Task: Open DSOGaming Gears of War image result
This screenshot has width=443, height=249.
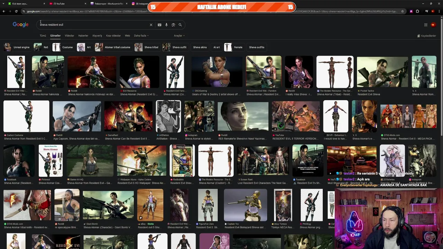Action: [217, 72]
